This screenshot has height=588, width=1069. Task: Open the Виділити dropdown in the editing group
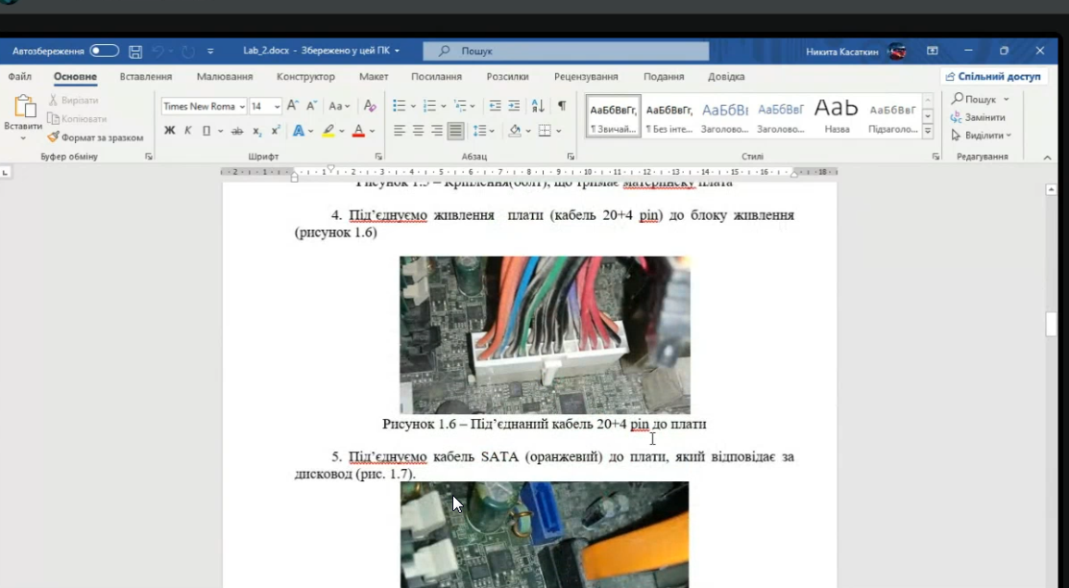tap(981, 135)
